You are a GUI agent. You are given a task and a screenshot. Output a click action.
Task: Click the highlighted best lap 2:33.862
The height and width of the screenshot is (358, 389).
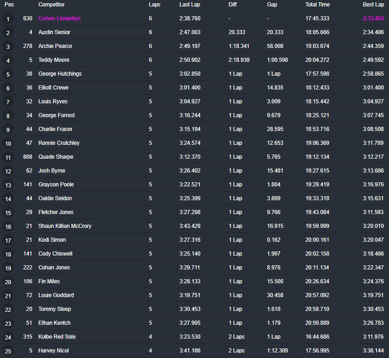click(373, 18)
